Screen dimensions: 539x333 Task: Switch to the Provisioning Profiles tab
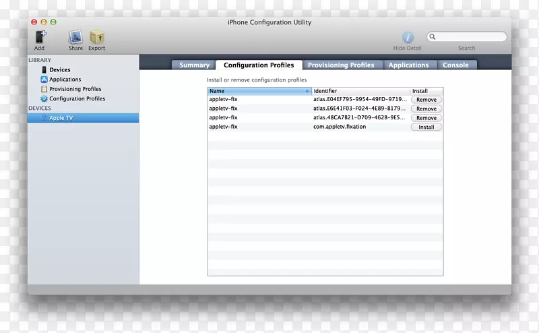pos(341,65)
